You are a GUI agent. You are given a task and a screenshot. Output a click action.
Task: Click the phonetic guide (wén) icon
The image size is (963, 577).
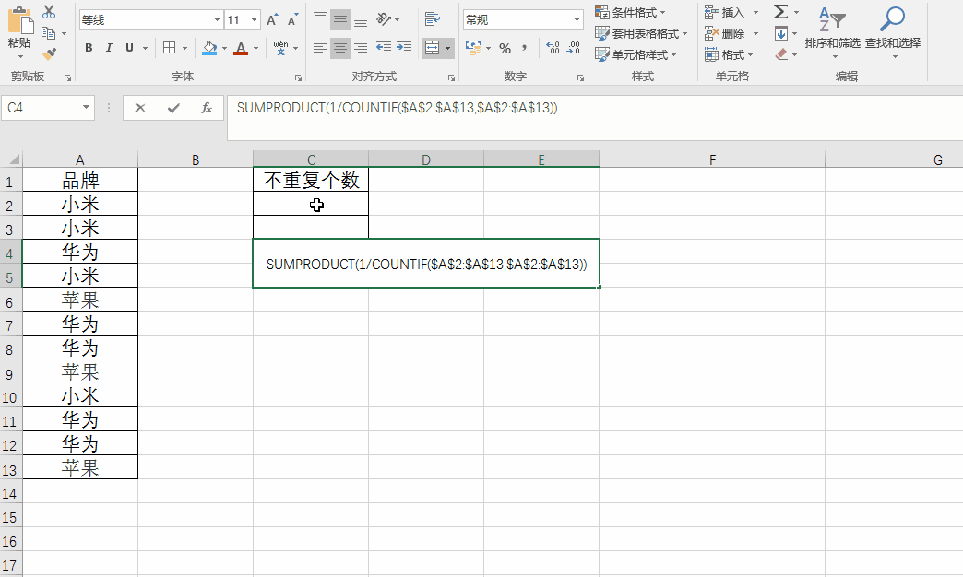(x=280, y=47)
